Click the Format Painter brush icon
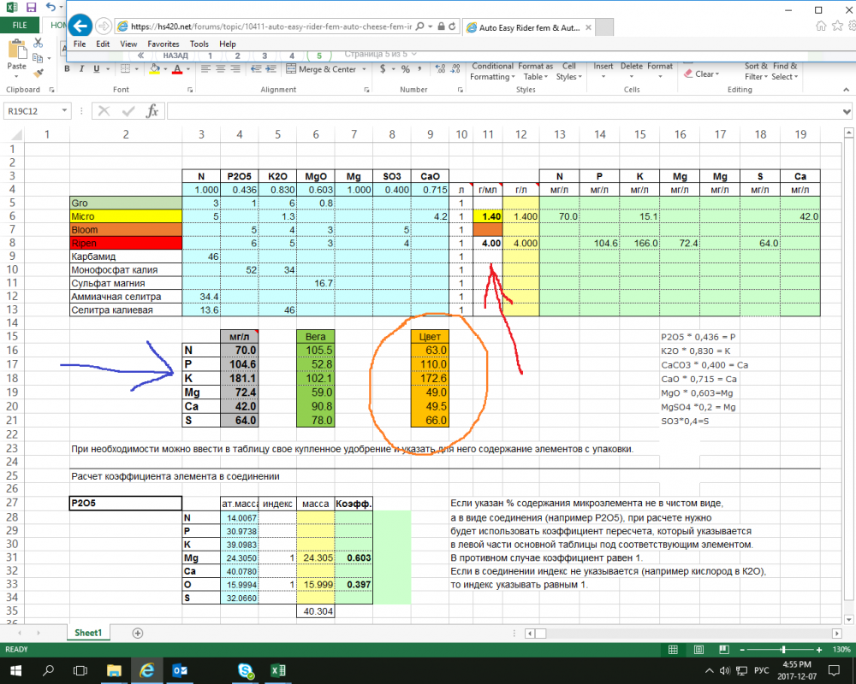 pyautogui.click(x=39, y=73)
